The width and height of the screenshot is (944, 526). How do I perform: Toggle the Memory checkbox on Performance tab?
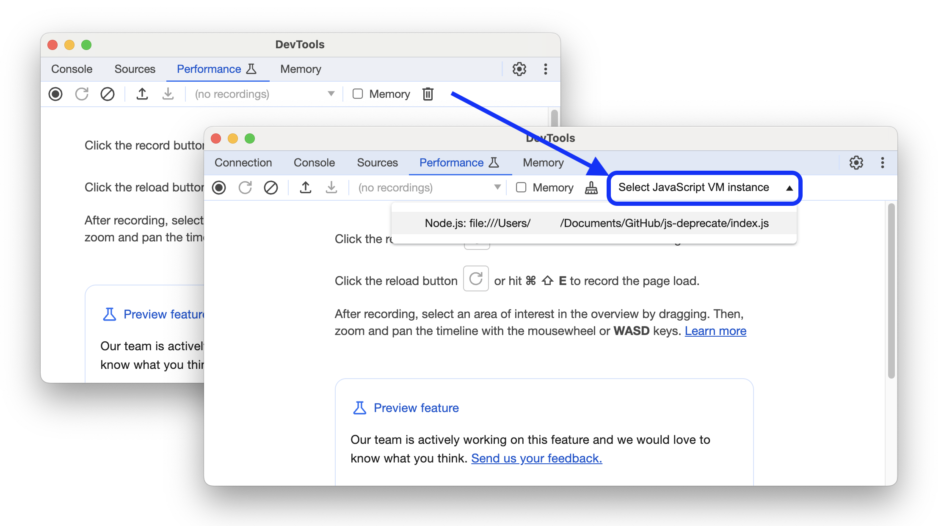521,188
